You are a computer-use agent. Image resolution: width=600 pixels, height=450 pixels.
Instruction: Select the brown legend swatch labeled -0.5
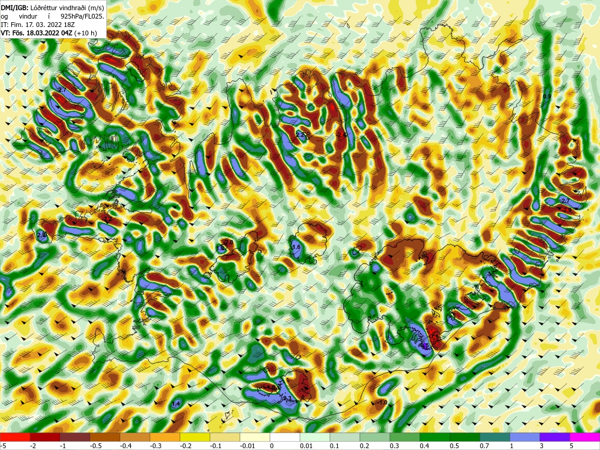coord(105,437)
